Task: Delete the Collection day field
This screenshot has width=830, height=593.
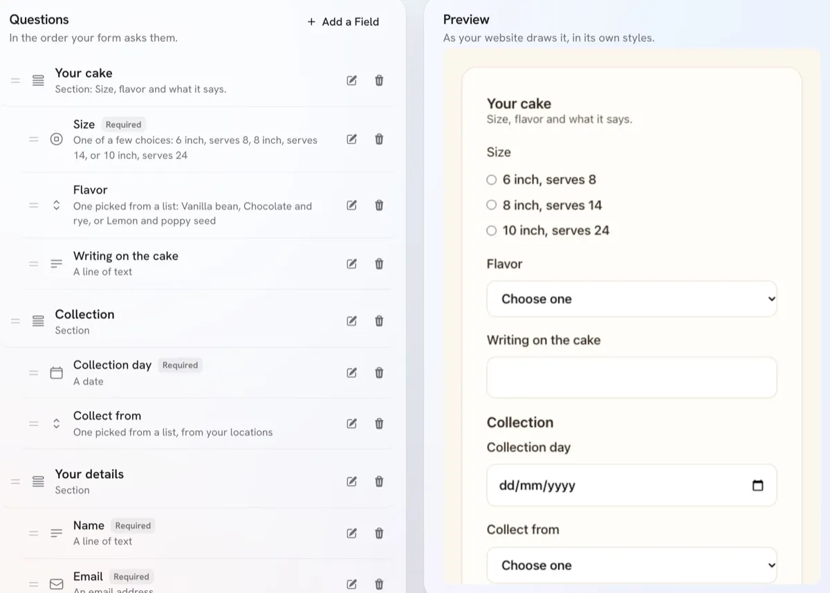Action: tap(379, 373)
